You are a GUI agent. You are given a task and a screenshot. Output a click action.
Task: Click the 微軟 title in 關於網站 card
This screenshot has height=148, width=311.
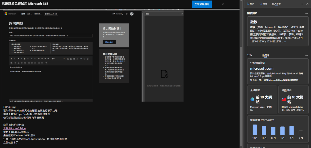pyautogui.click(x=254, y=22)
